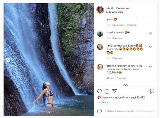The width and height of the screenshot is (160, 118).
Task: Load more comments plus button
Action: pos(125,85)
